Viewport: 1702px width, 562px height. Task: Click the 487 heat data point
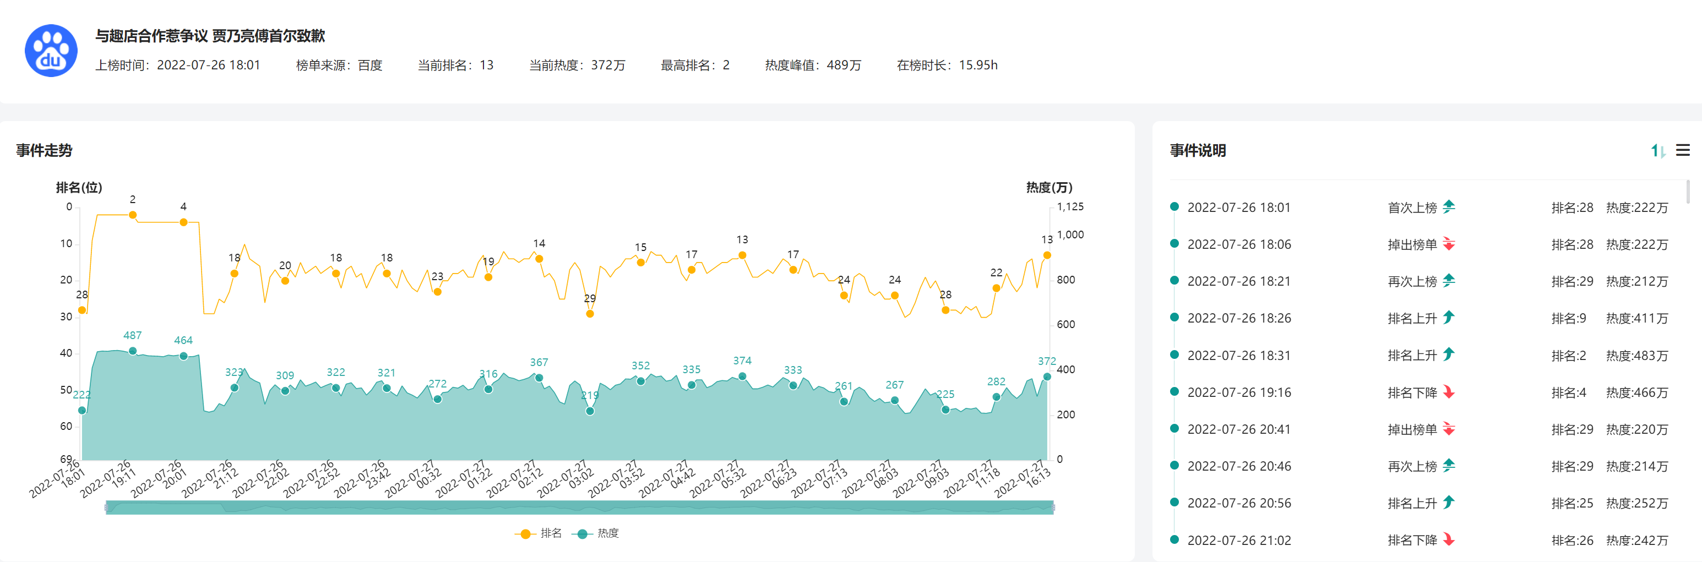point(133,351)
